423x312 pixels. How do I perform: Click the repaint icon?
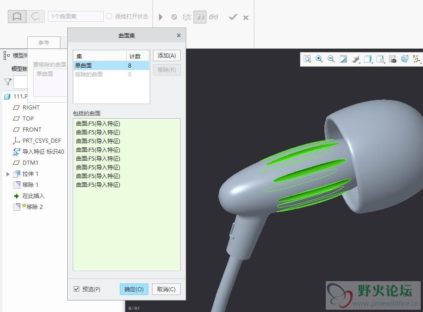click(343, 59)
